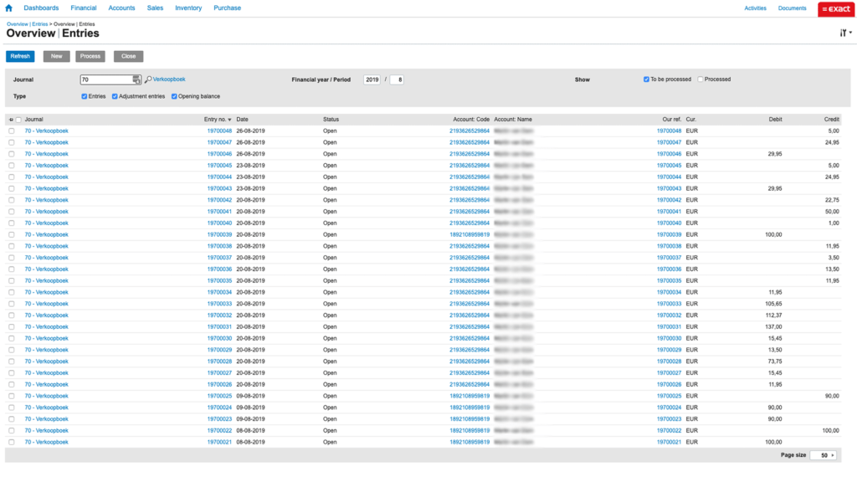
Task: Open Our ref. 19700031 link
Action: [669, 327]
